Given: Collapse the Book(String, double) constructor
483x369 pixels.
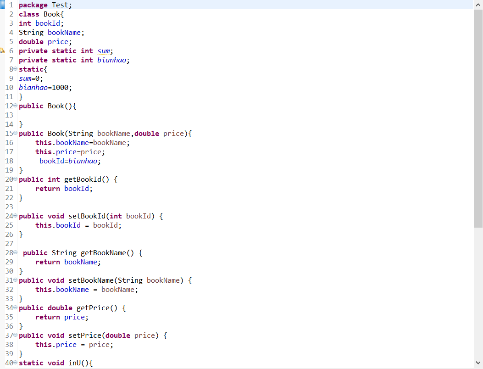Looking at the screenshot, I should (16, 134).
